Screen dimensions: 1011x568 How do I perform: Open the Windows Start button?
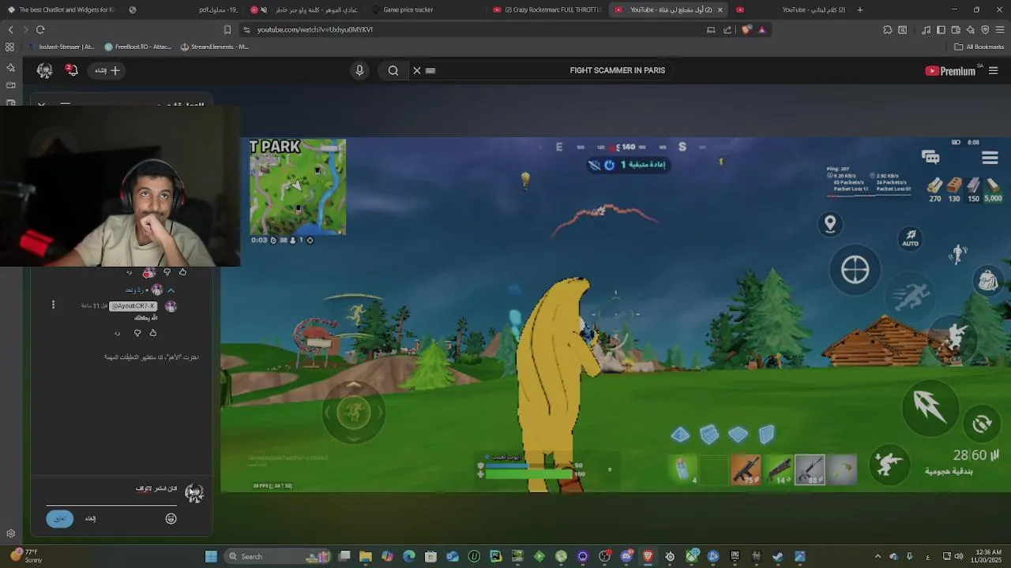click(x=211, y=556)
